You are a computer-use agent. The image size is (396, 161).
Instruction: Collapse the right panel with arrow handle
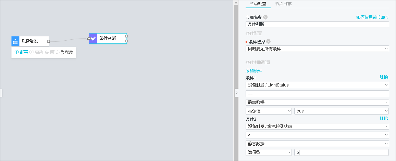pos(237,93)
